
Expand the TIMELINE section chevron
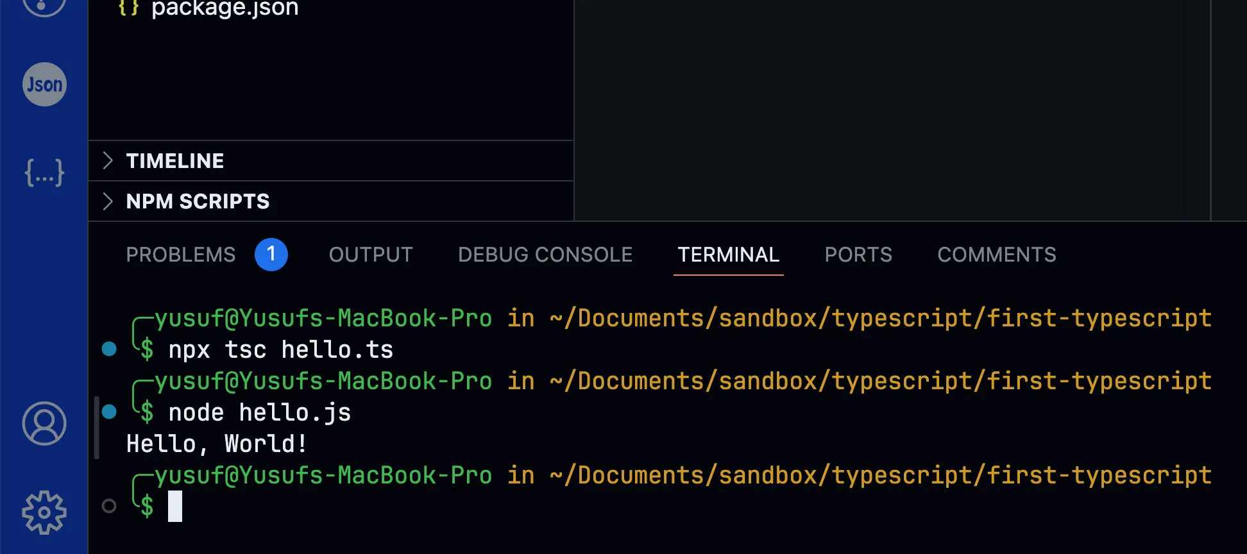[108, 160]
